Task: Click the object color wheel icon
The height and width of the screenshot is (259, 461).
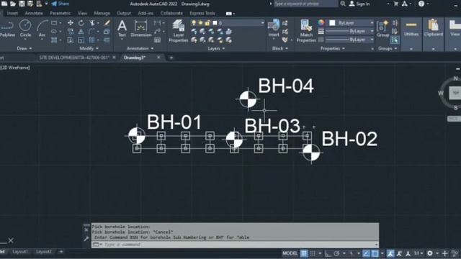Action: (321, 22)
